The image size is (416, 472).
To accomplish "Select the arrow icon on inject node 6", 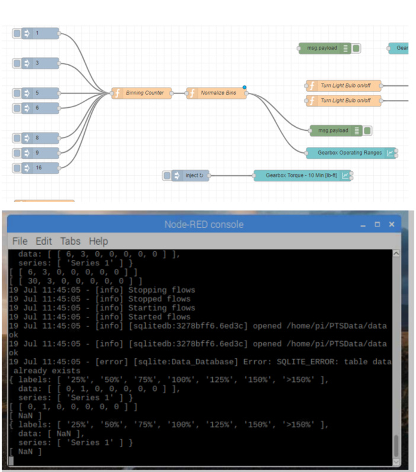I will pyautogui.click(x=27, y=108).
